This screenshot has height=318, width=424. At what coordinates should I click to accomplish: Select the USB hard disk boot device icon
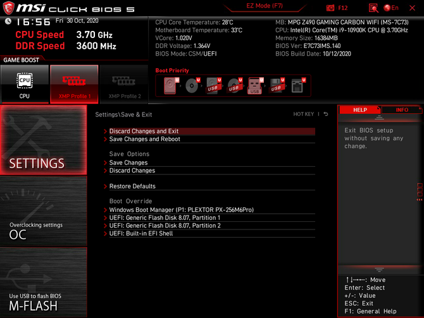tap(214, 85)
